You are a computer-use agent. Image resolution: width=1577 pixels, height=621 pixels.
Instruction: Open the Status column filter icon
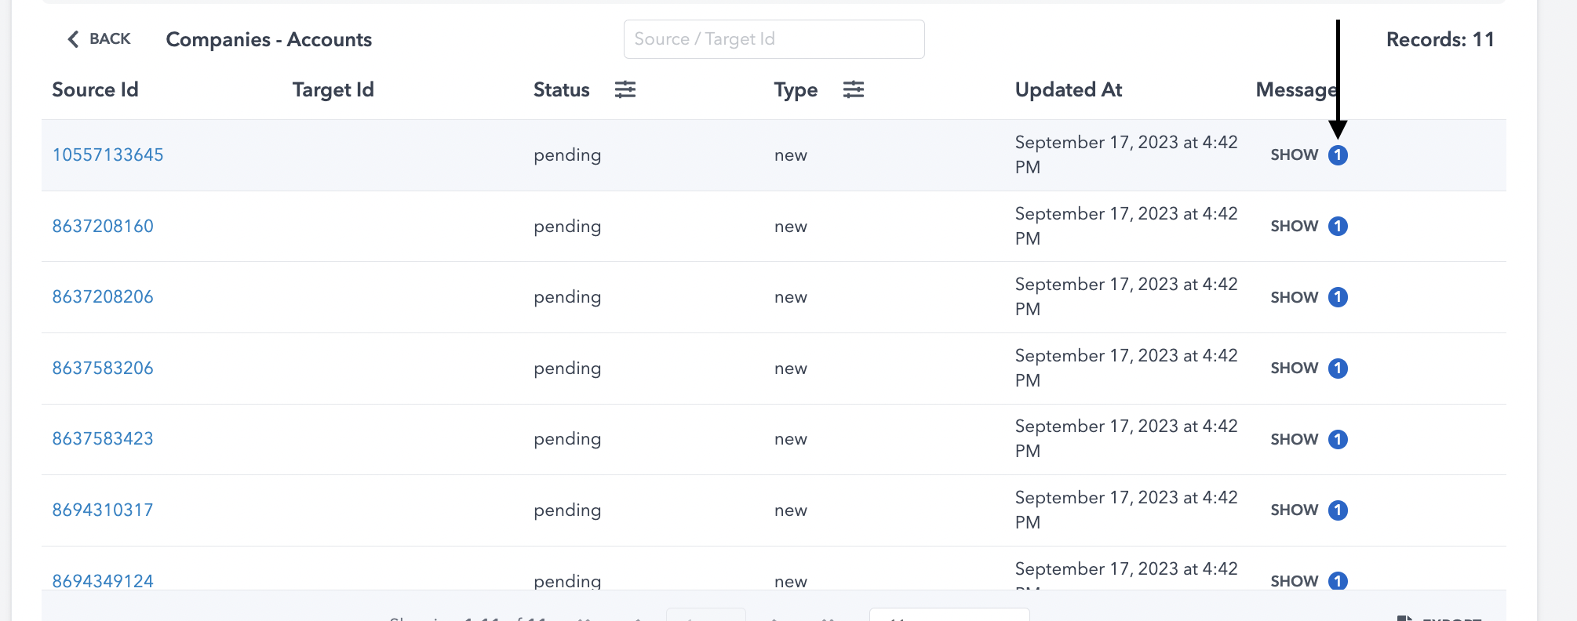tap(625, 89)
